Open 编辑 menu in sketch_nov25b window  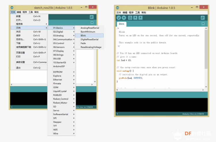pos(19,12)
